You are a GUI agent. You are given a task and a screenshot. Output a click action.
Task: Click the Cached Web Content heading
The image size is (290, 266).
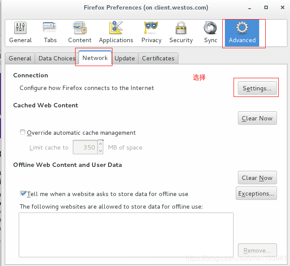click(x=46, y=105)
